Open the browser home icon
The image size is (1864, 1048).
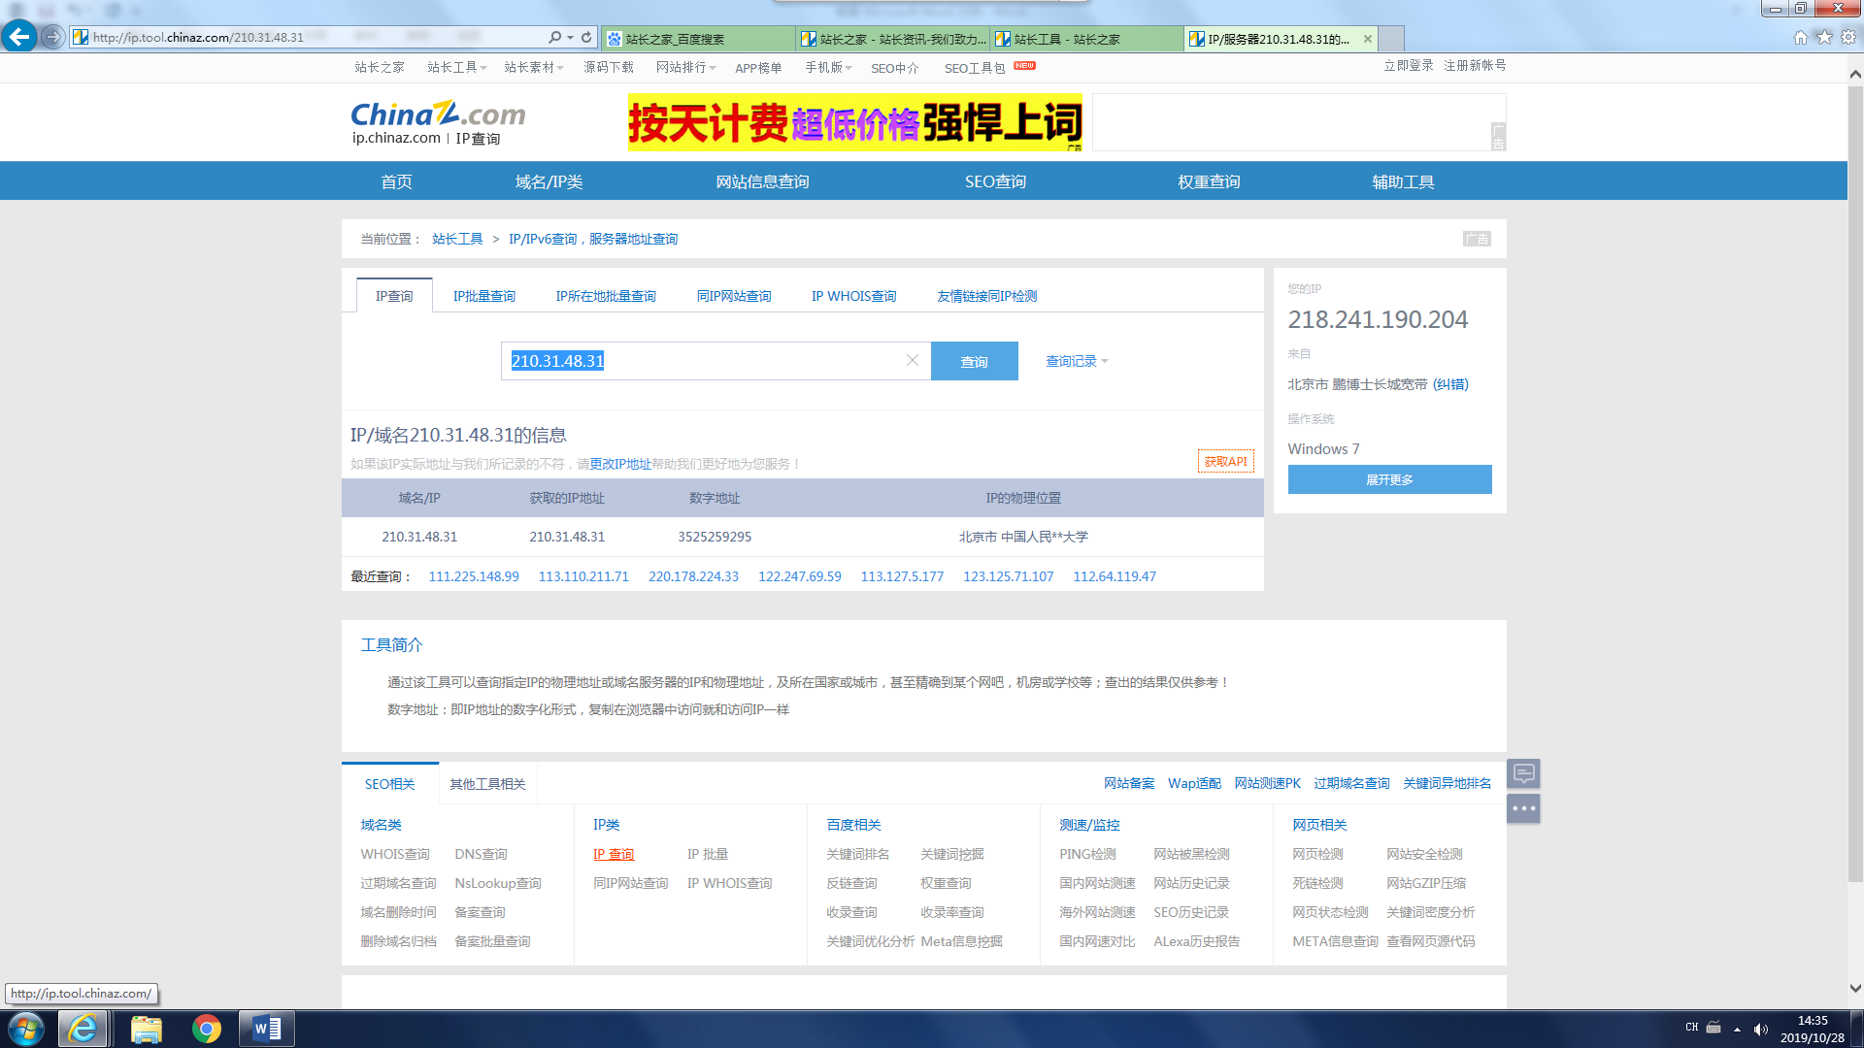click(1800, 37)
